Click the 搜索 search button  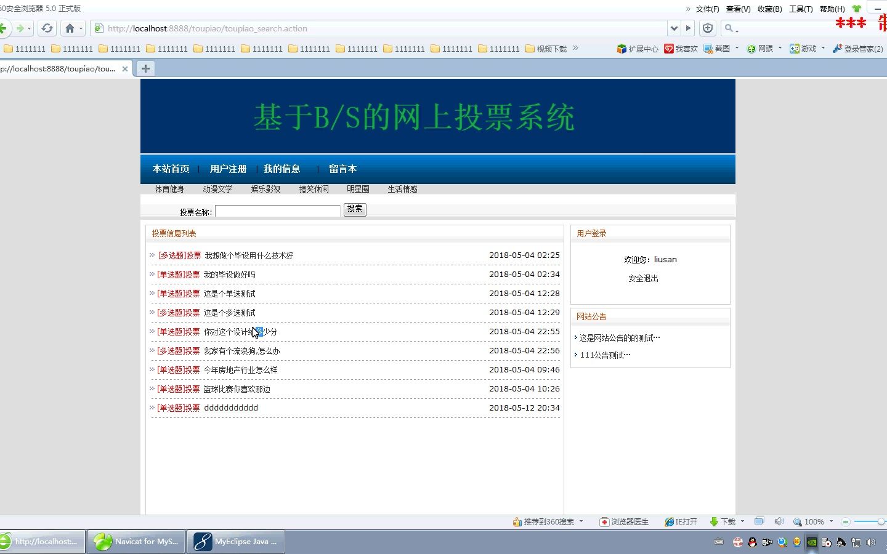tap(355, 209)
